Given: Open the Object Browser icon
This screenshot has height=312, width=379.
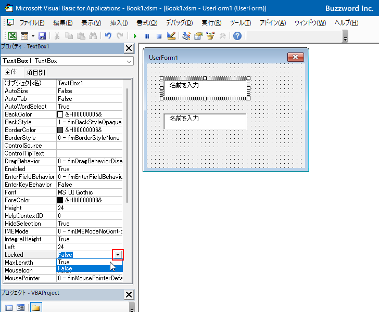Looking at the screenshot, I should (x=210, y=36).
